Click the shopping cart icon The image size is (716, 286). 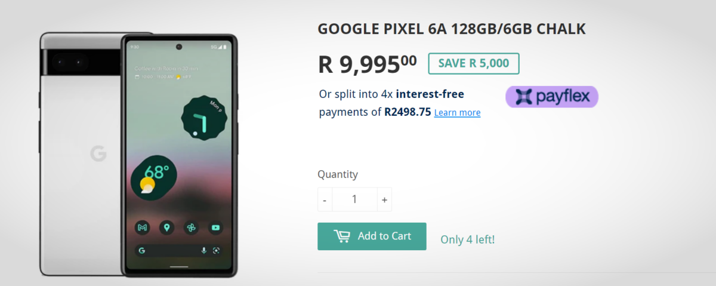[x=342, y=236]
